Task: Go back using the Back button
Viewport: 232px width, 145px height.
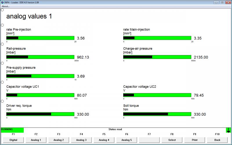Action: click(217, 140)
